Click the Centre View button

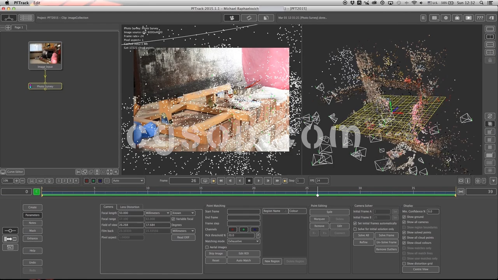[x=421, y=269]
